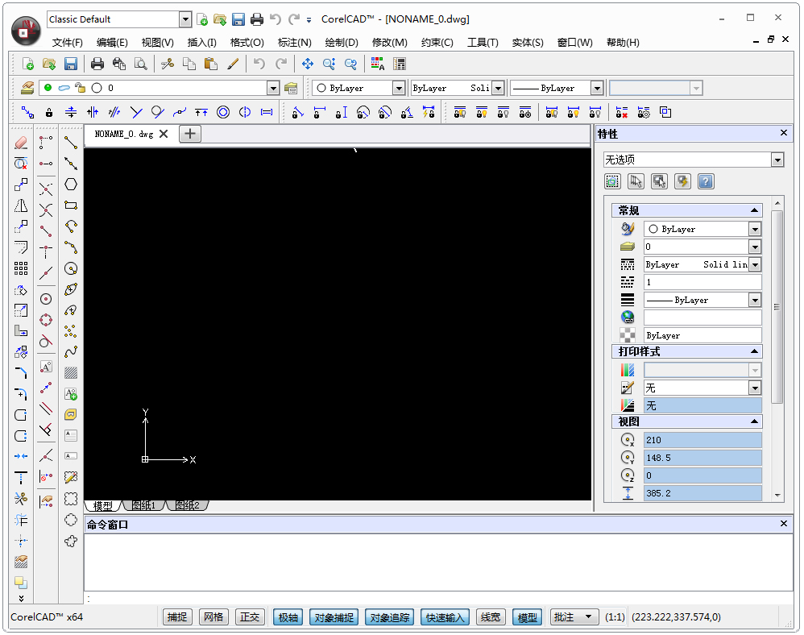The image size is (804, 635).
Task: Toggle 捕捉 (Snap) in the status bar
Action: point(177,617)
